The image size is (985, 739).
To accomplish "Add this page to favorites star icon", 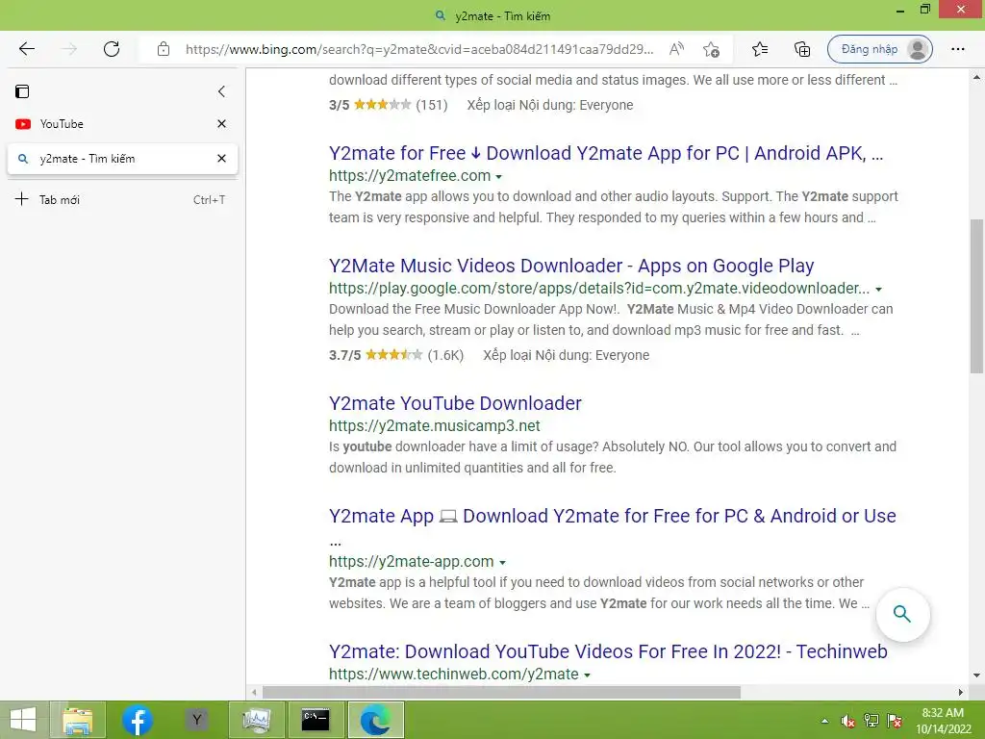I will click(711, 49).
